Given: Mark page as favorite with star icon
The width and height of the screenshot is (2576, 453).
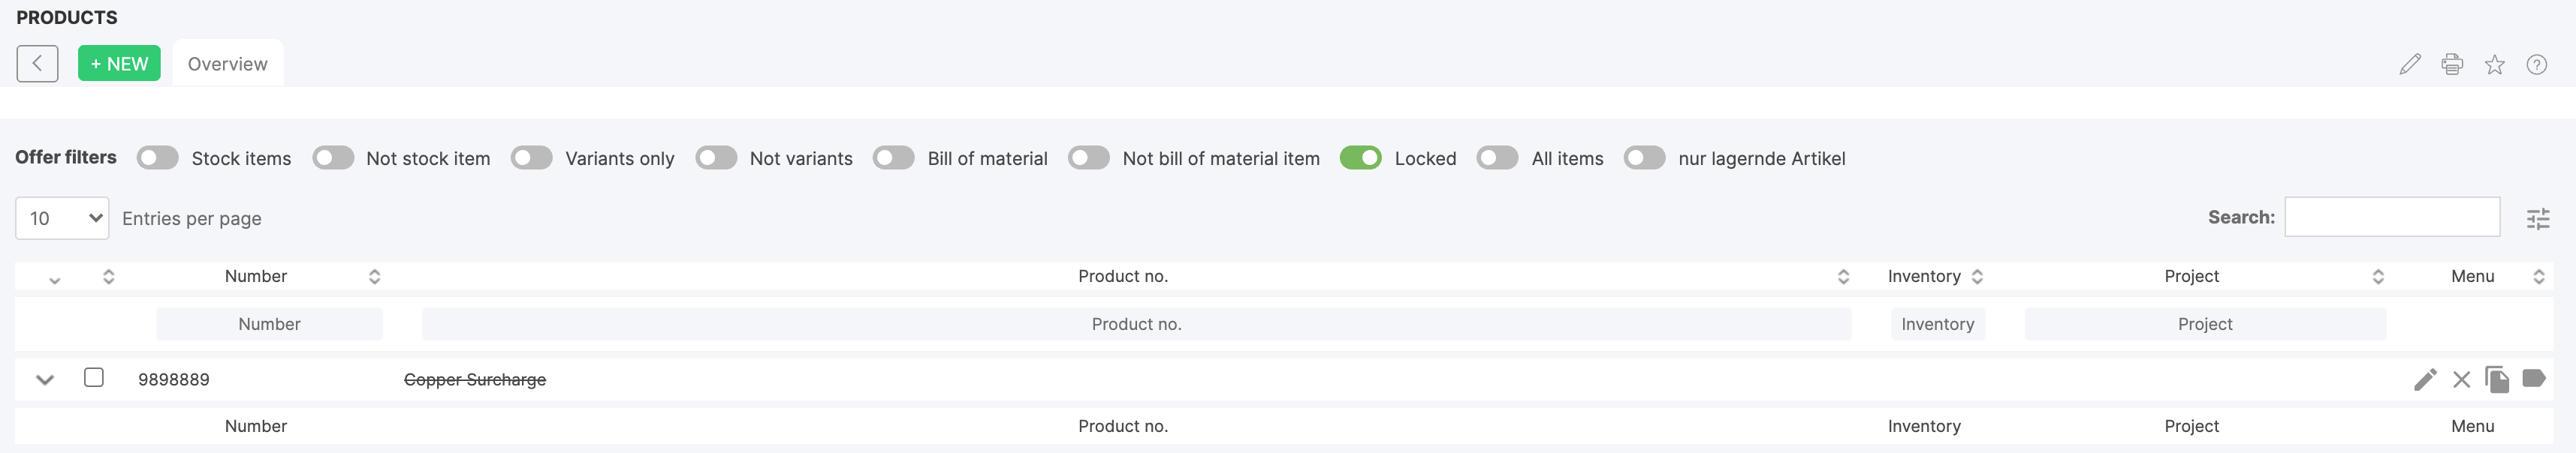Looking at the screenshot, I should tap(2495, 64).
